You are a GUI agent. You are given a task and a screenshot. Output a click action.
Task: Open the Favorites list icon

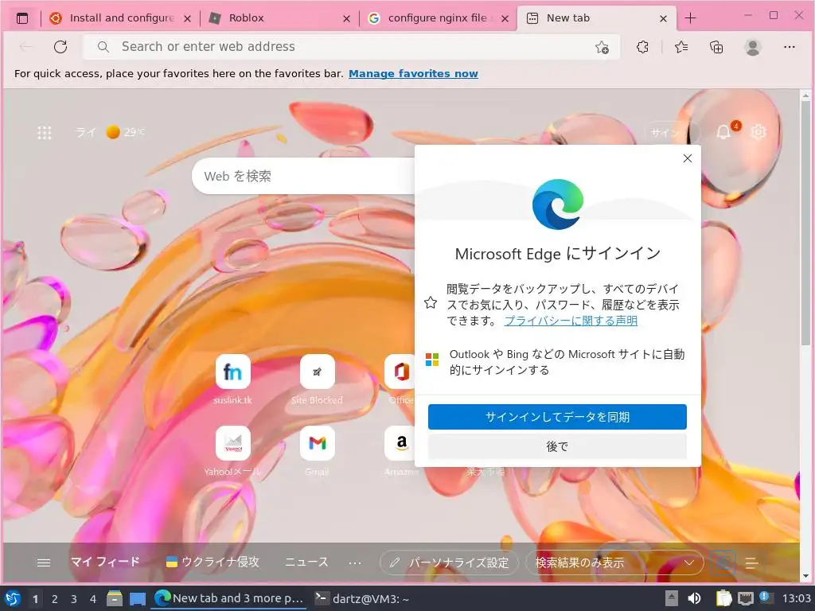coord(681,47)
